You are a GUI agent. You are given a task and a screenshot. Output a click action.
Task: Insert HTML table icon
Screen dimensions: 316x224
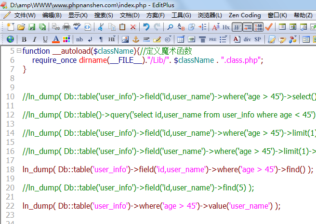pyautogui.click(x=181, y=39)
